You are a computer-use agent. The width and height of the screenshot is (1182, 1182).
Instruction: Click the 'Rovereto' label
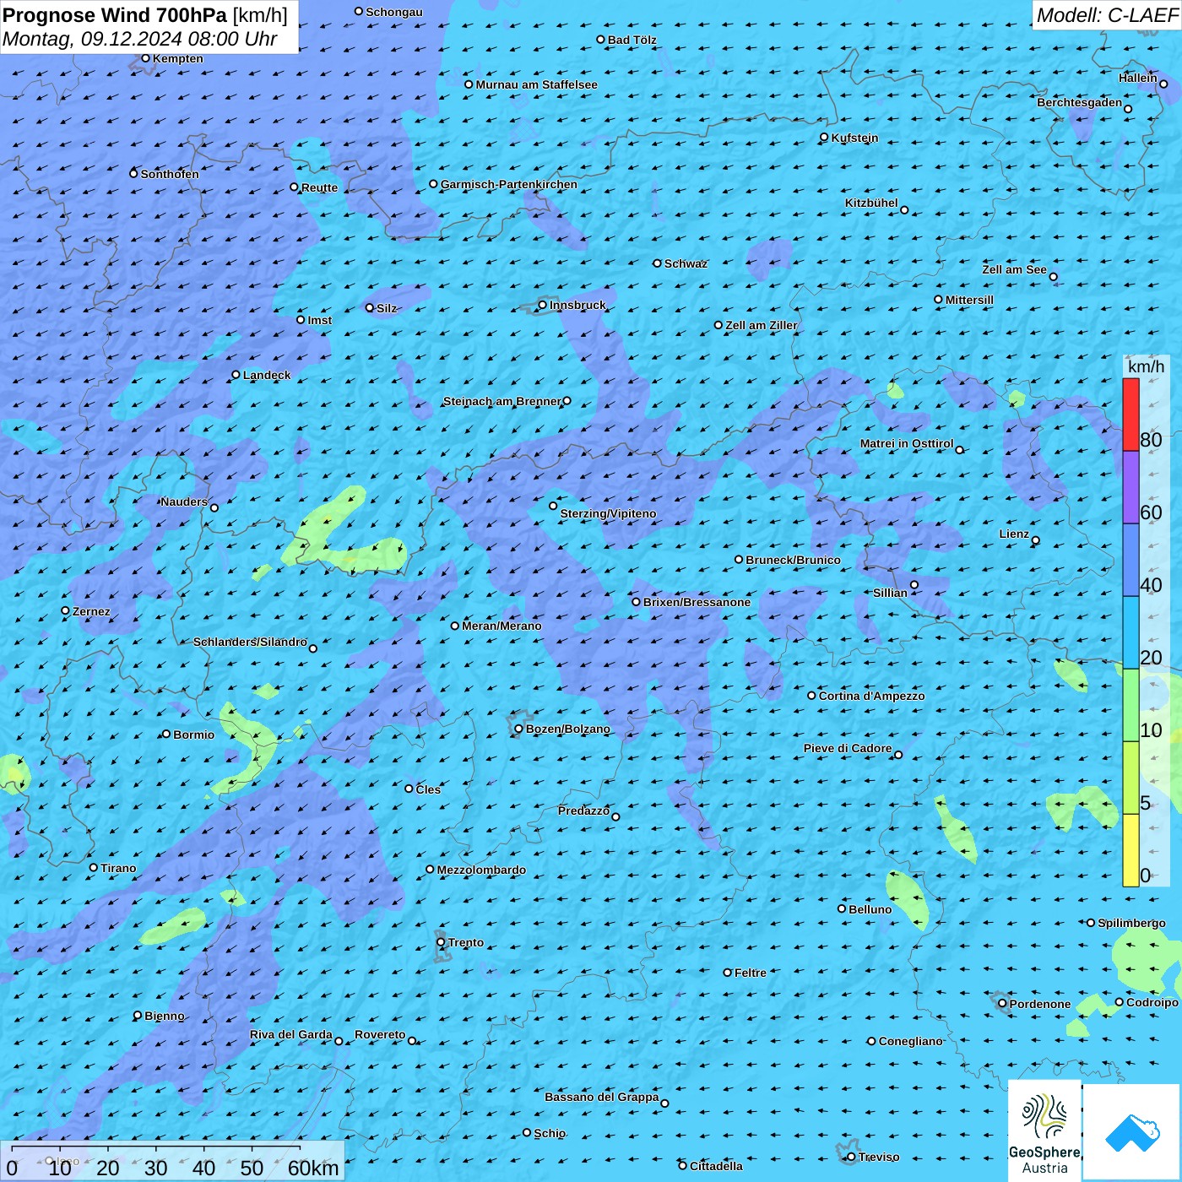pyautogui.click(x=380, y=1034)
